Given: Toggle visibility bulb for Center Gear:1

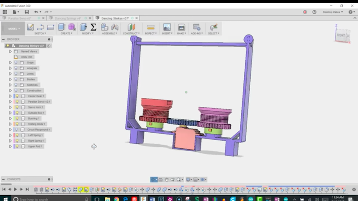Looking at the screenshot, I should [17, 96].
